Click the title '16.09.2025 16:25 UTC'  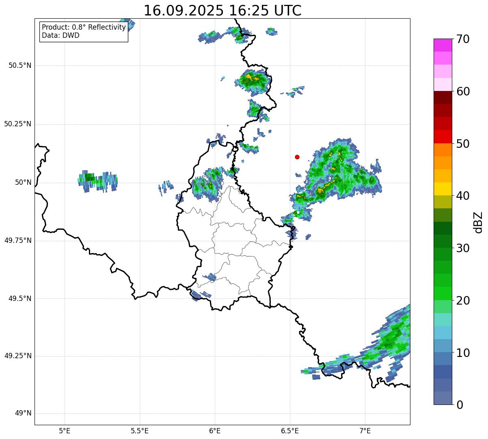[222, 11]
